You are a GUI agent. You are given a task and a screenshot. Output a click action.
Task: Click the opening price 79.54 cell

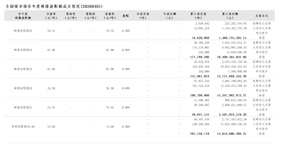coord(51,31)
